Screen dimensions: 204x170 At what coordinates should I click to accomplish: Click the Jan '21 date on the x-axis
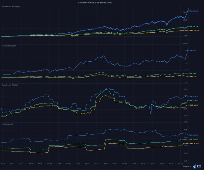click(87, 164)
